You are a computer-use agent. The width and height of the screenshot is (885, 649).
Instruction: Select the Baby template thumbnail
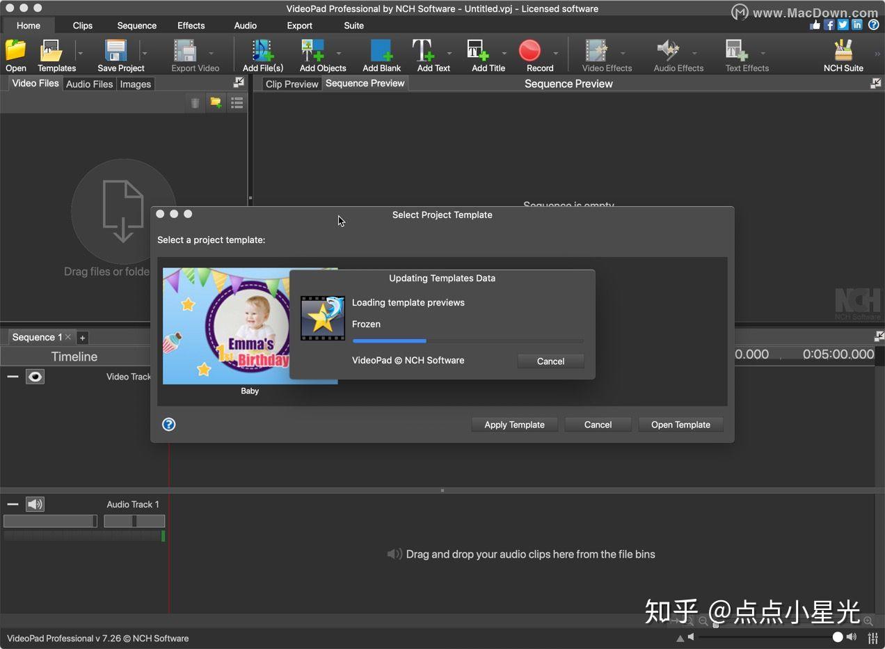click(223, 326)
